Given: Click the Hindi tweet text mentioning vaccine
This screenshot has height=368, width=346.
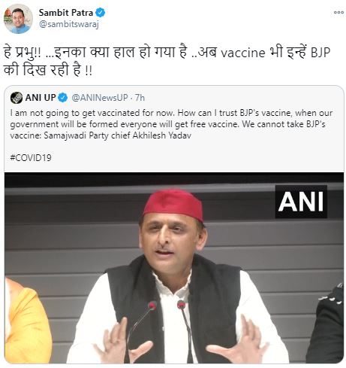Looking at the screenshot, I should [167, 61].
